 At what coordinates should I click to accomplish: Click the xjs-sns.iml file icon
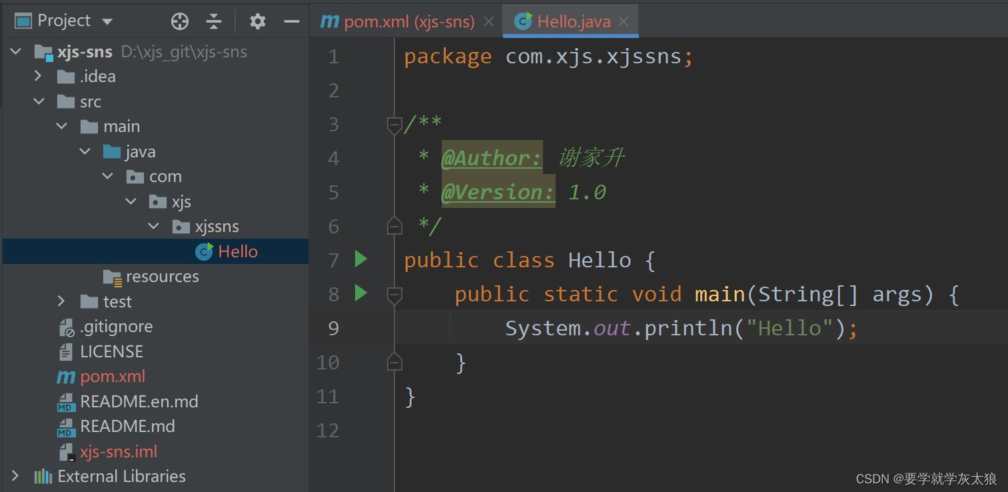(66, 452)
